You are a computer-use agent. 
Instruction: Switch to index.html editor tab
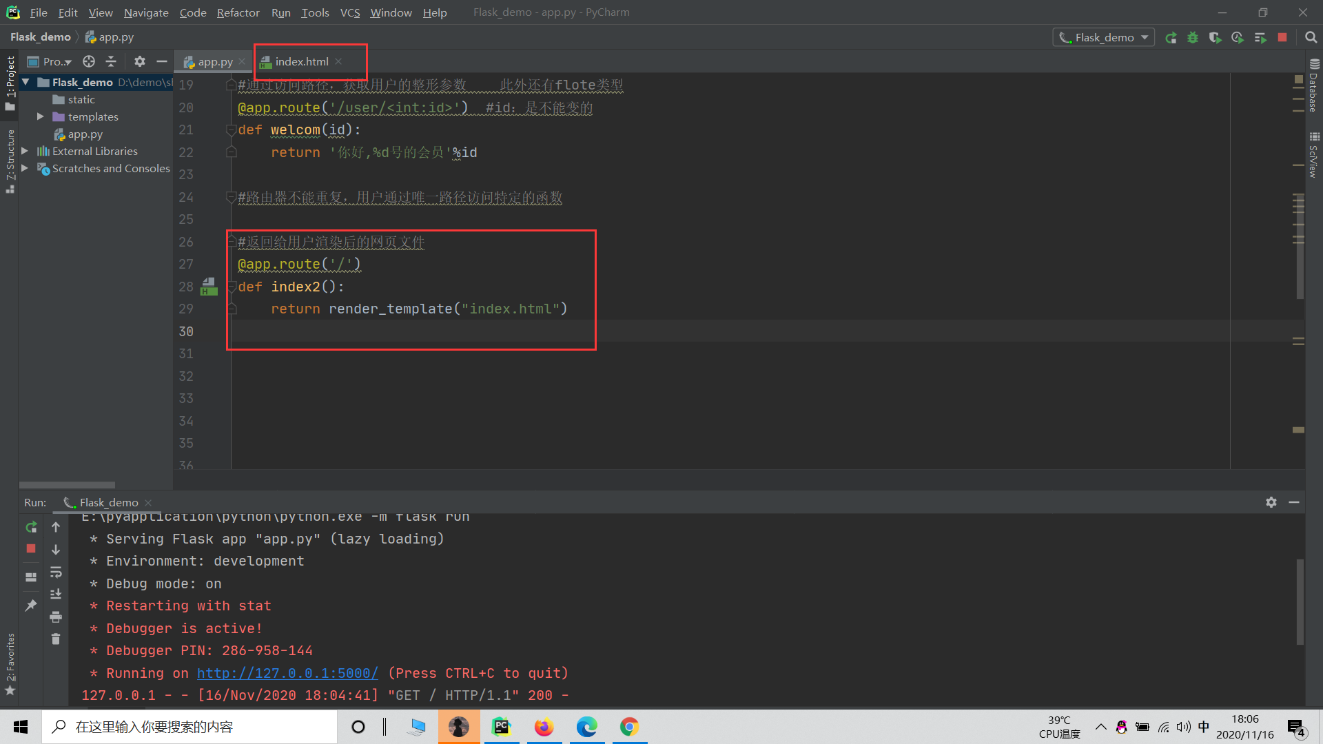click(x=302, y=62)
